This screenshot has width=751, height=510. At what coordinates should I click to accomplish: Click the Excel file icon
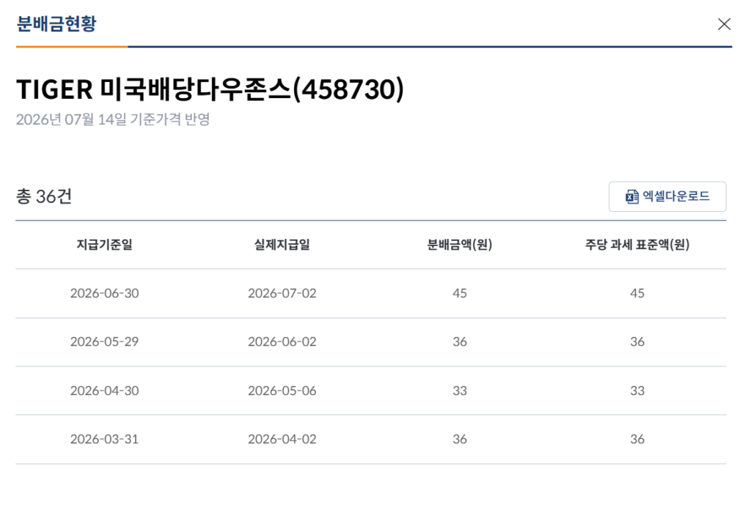click(x=631, y=196)
